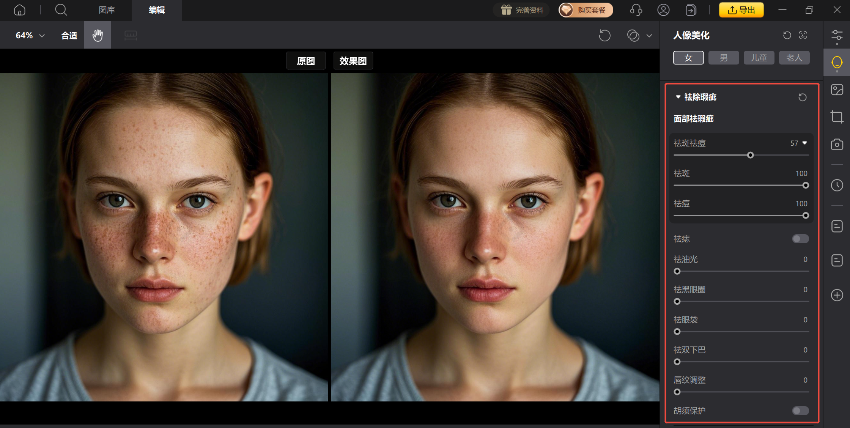
Task: Click the 购买套餐 purchase button
Action: click(586, 10)
